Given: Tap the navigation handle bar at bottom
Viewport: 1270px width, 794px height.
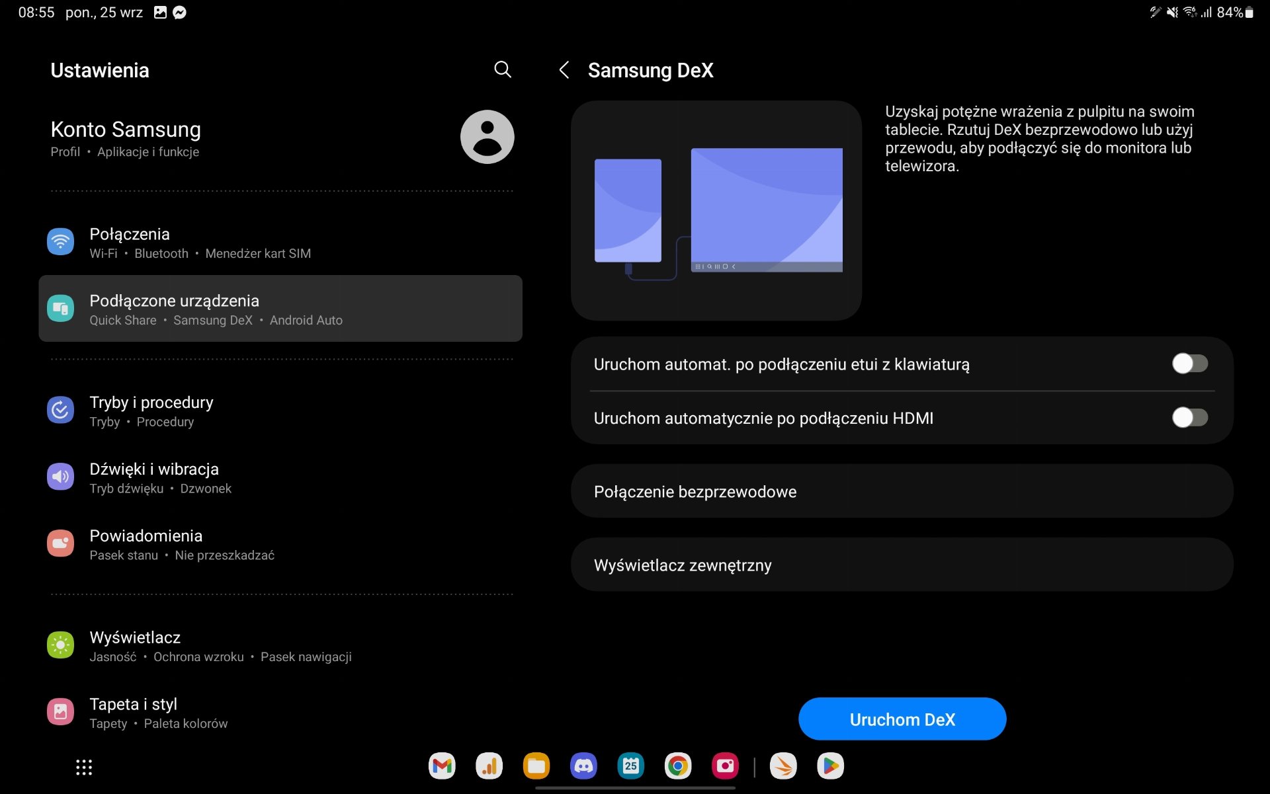Looking at the screenshot, I should coord(635,788).
